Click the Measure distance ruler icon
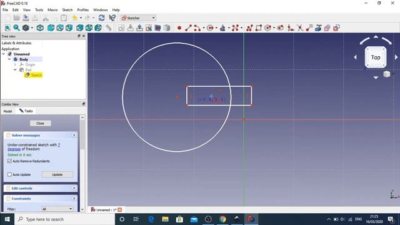 tap(109, 27)
